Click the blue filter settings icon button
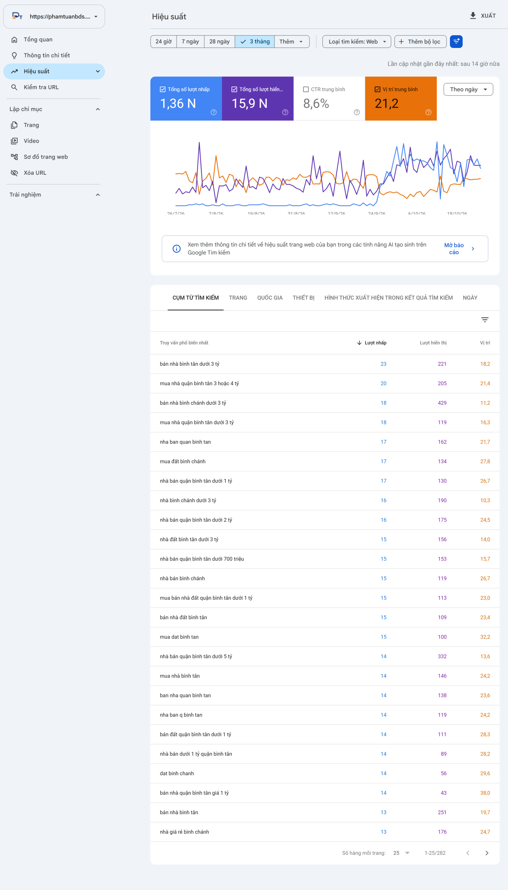The image size is (508, 890). click(456, 41)
